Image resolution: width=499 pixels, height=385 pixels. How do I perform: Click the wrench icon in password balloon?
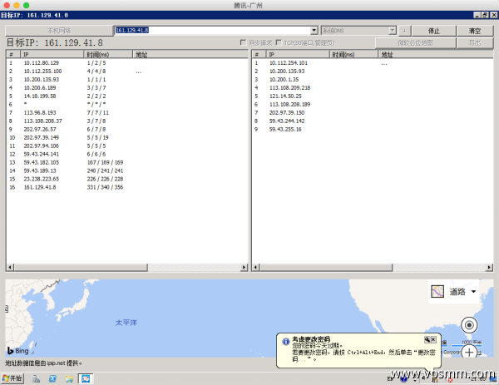[x=427, y=339]
